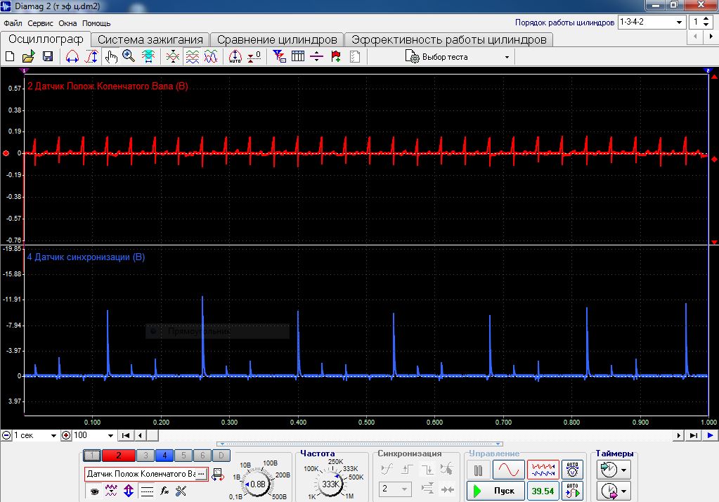Viewport: 719px width, 502px height.
Task: Increase the cylinder number stepper value
Action: pyautogui.click(x=706, y=19)
